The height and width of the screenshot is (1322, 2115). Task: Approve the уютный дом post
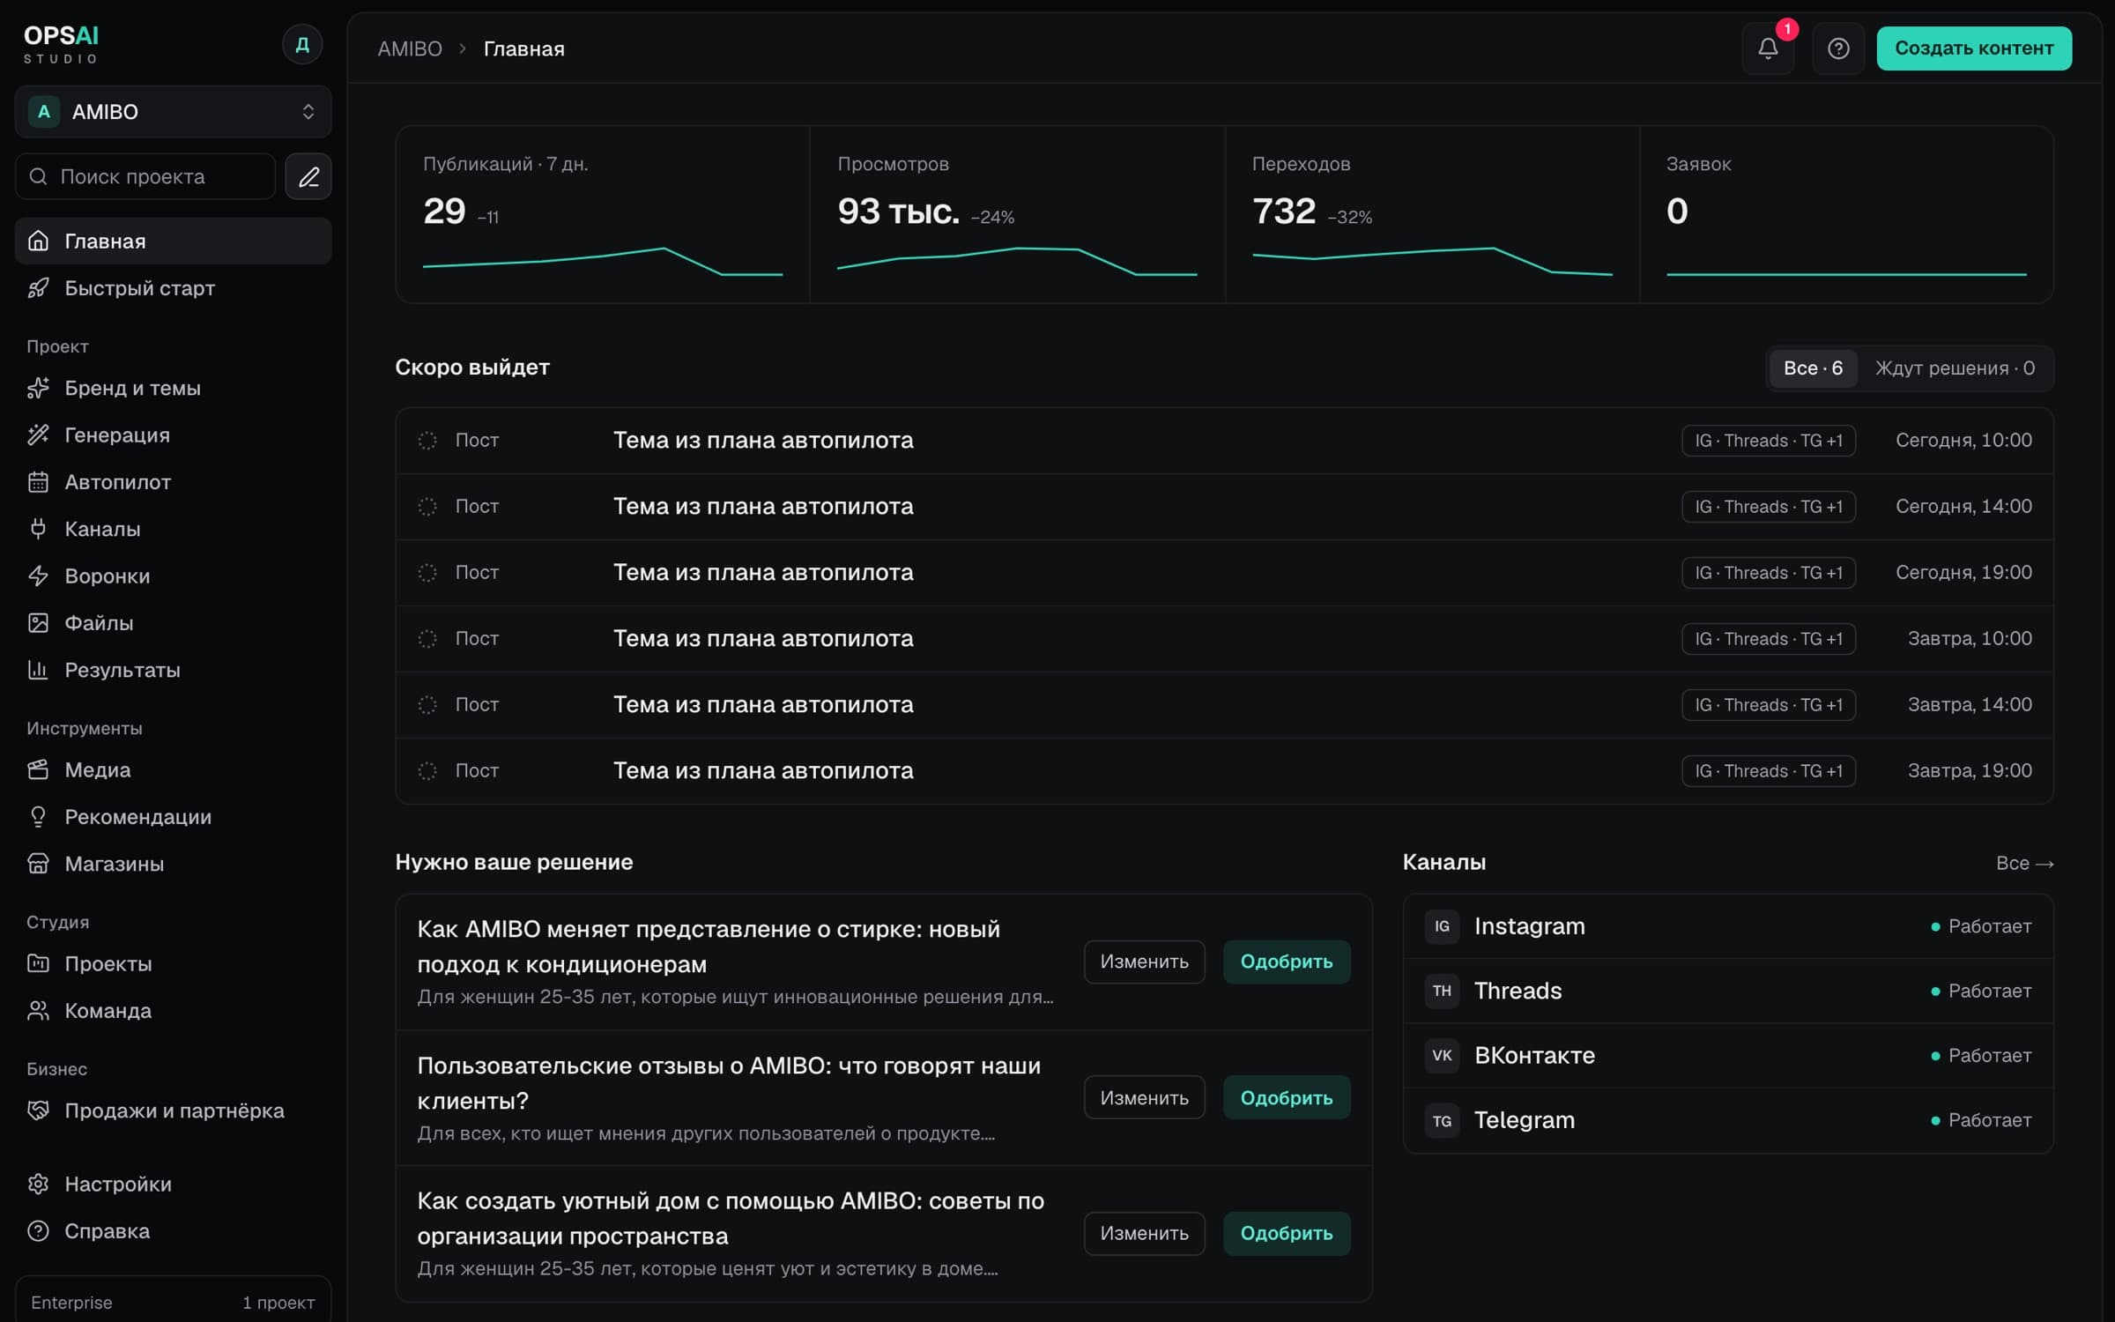click(x=1287, y=1233)
